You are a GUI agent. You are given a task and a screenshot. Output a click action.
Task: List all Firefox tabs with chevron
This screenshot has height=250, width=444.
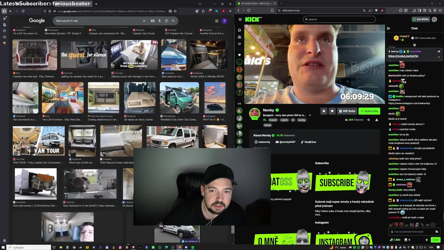[x=200, y=4]
